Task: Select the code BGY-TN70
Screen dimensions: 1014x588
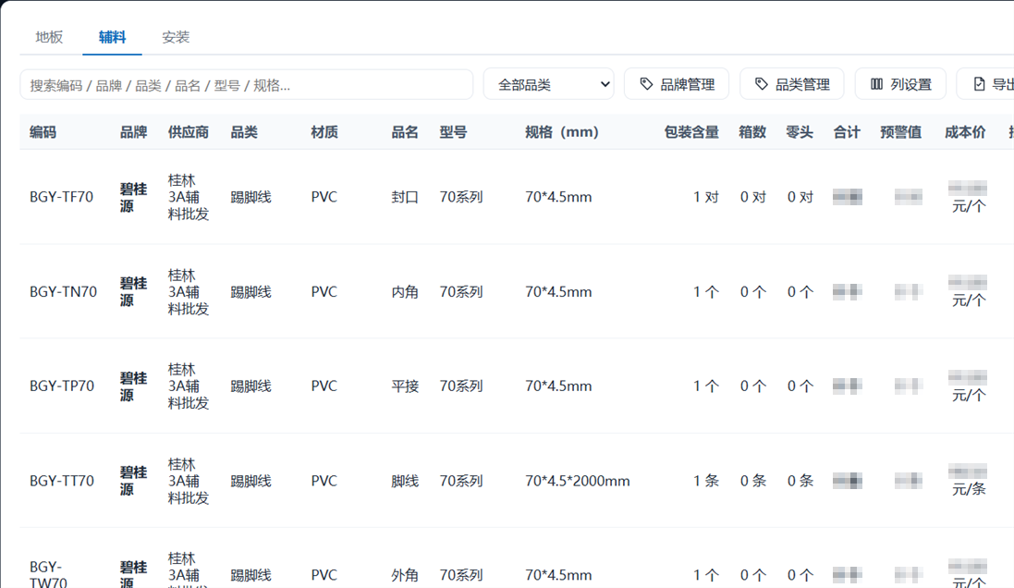Action: pos(64,292)
